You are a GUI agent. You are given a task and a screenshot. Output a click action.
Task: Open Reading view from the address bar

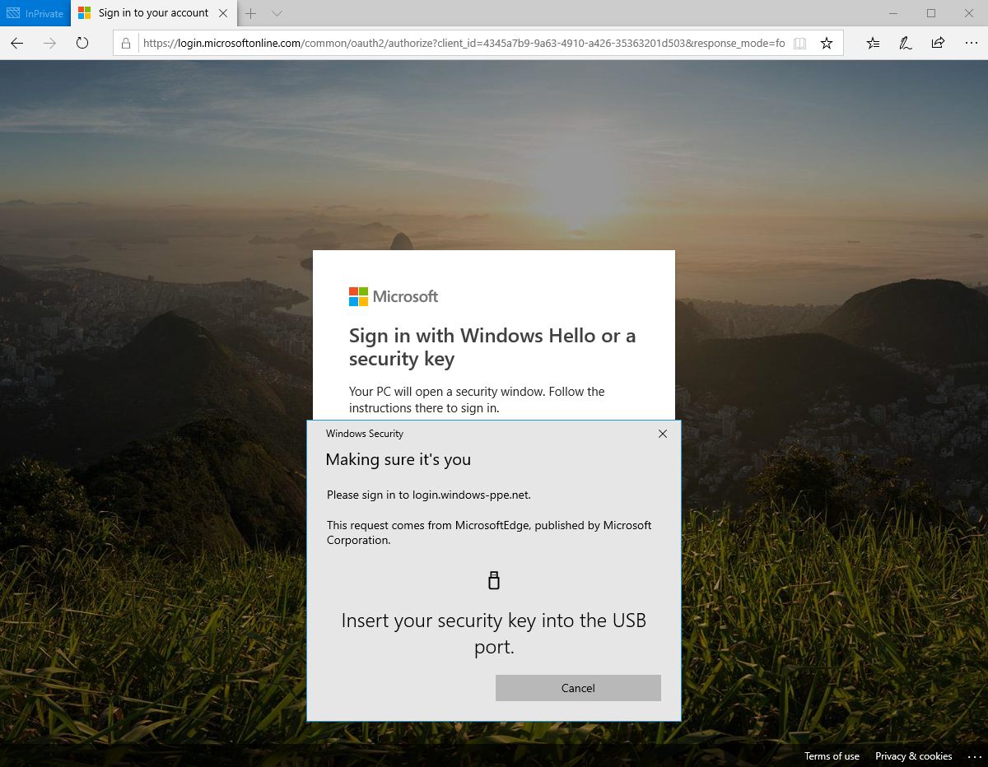click(799, 44)
